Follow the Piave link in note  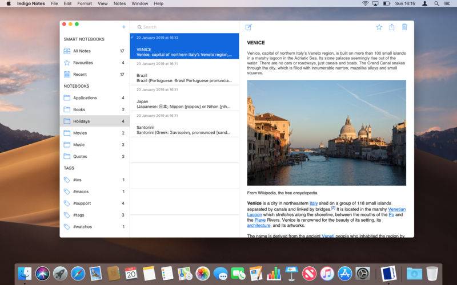coord(260,220)
